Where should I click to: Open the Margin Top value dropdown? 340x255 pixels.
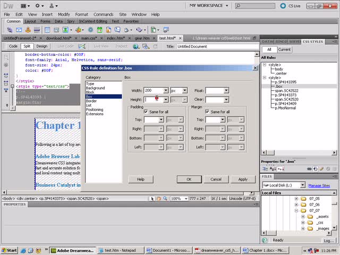point(223,120)
